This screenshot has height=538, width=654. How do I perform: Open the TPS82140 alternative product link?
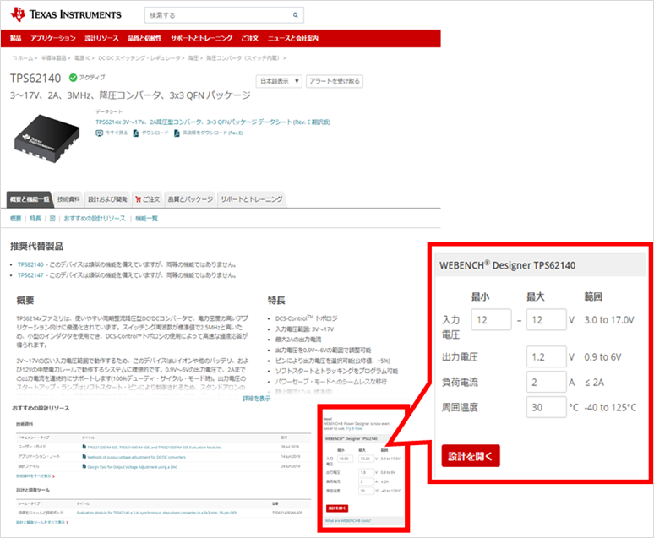point(30,264)
